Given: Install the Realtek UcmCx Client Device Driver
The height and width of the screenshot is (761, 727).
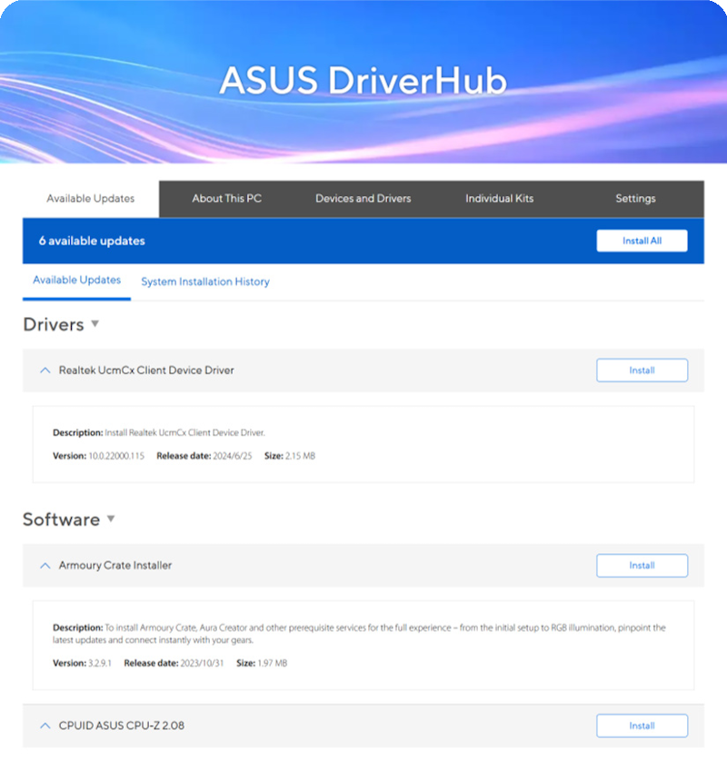Looking at the screenshot, I should click(x=642, y=370).
